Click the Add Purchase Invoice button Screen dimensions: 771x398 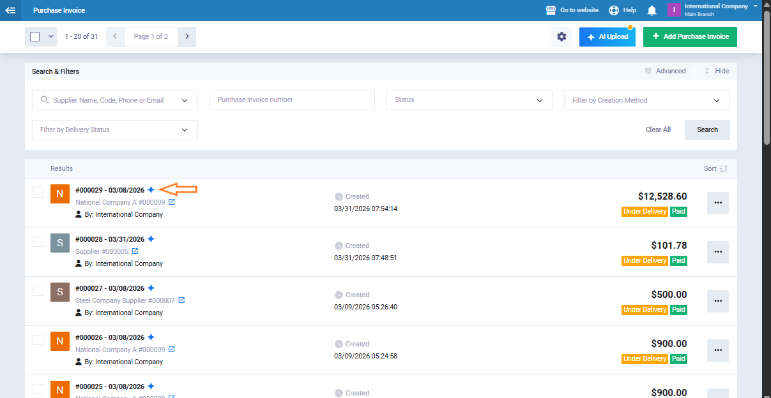tap(689, 37)
